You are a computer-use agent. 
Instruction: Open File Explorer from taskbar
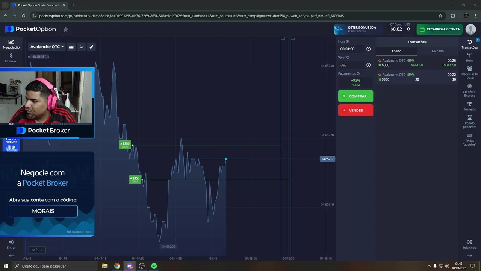105,266
